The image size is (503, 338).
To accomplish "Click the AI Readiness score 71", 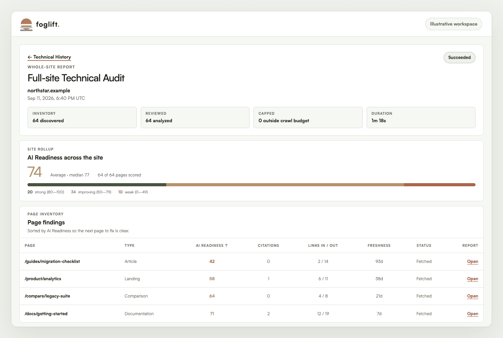I will click(212, 314).
